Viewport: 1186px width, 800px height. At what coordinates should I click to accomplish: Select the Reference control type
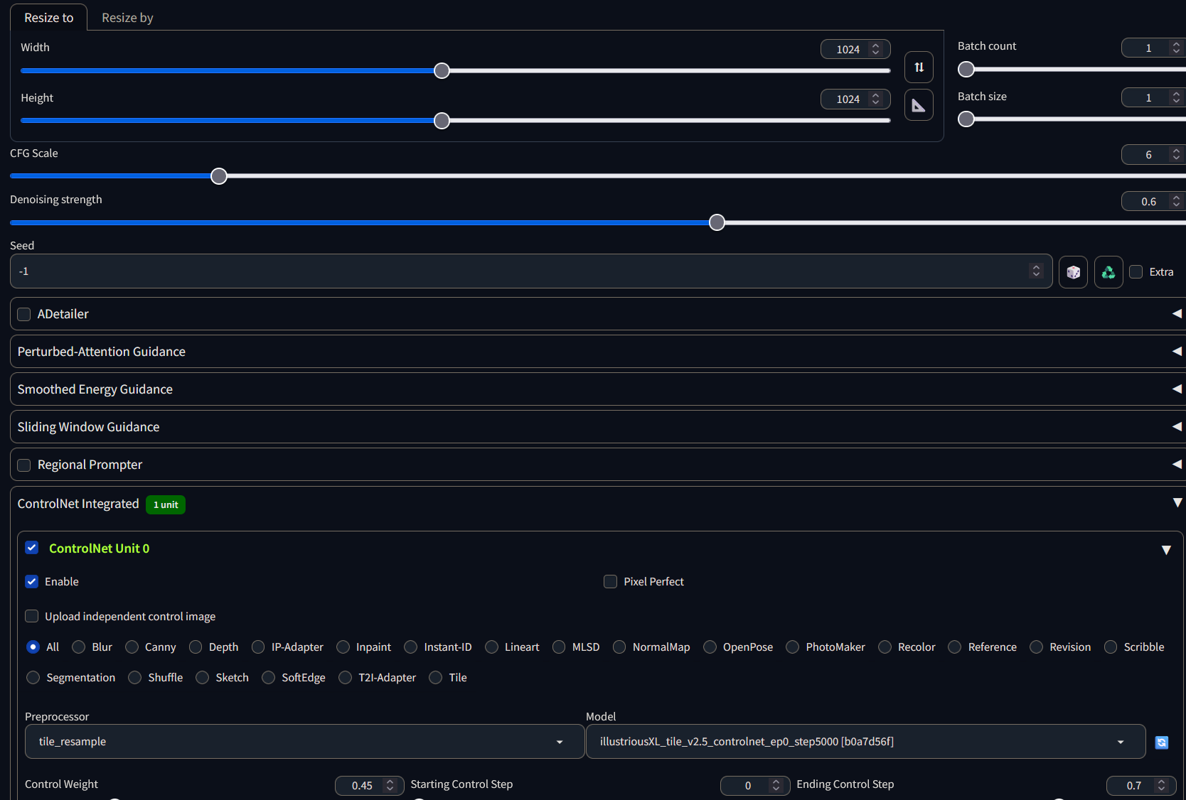955,647
